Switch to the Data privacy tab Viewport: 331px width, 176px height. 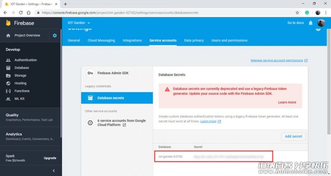[194, 40]
